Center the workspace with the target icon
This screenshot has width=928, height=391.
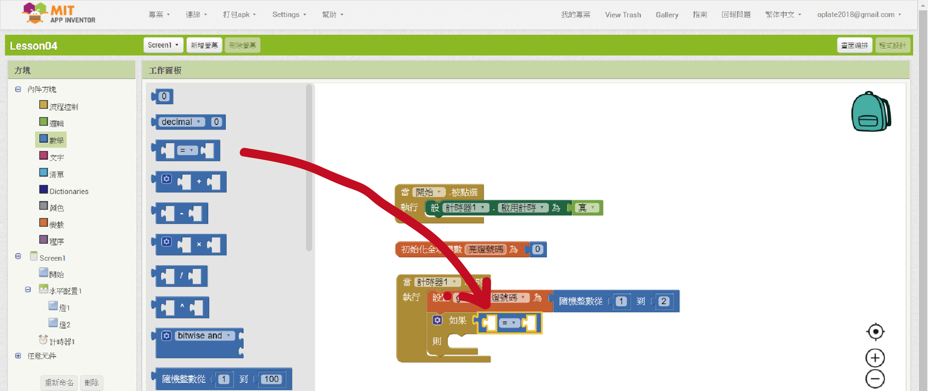[x=875, y=331]
